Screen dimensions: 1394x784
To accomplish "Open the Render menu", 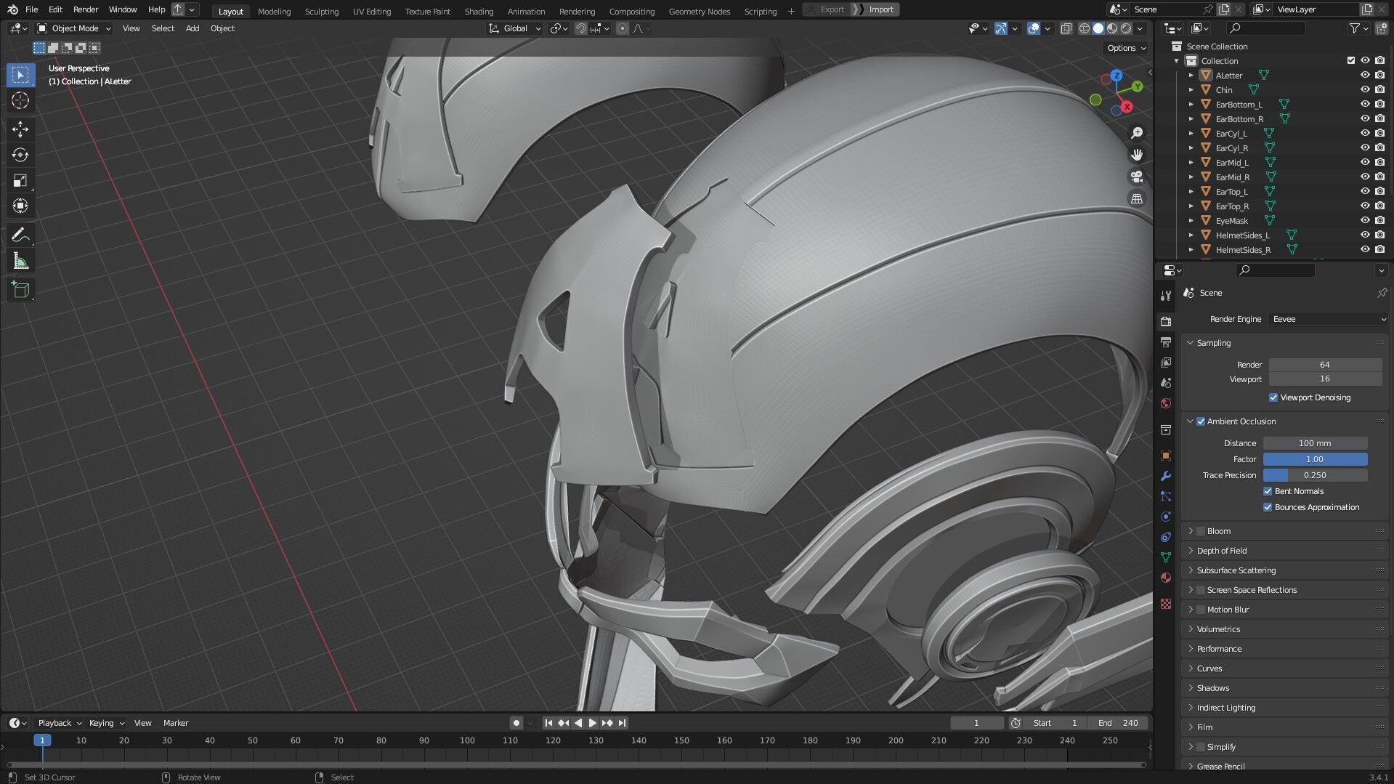I will coord(86,9).
